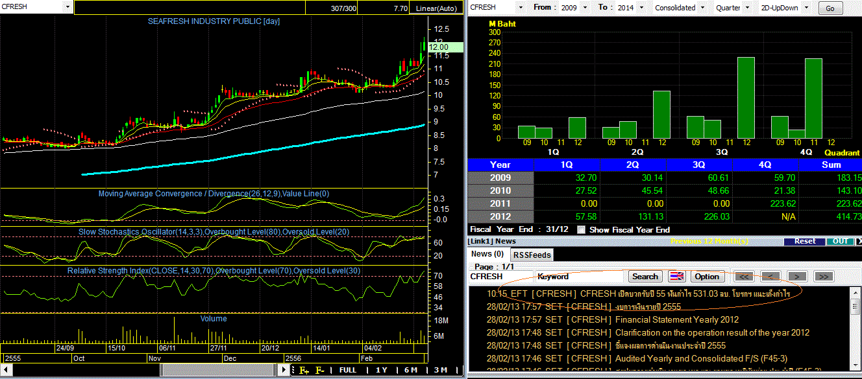Image resolution: width=862 pixels, height=379 pixels.
Task: Click the OUT button in News header
Action: click(x=840, y=241)
